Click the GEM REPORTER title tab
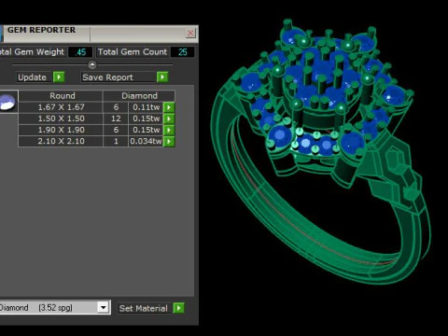This screenshot has height=336, width=448. coord(47,34)
